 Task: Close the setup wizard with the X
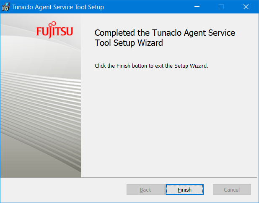pyautogui.click(x=246, y=7)
